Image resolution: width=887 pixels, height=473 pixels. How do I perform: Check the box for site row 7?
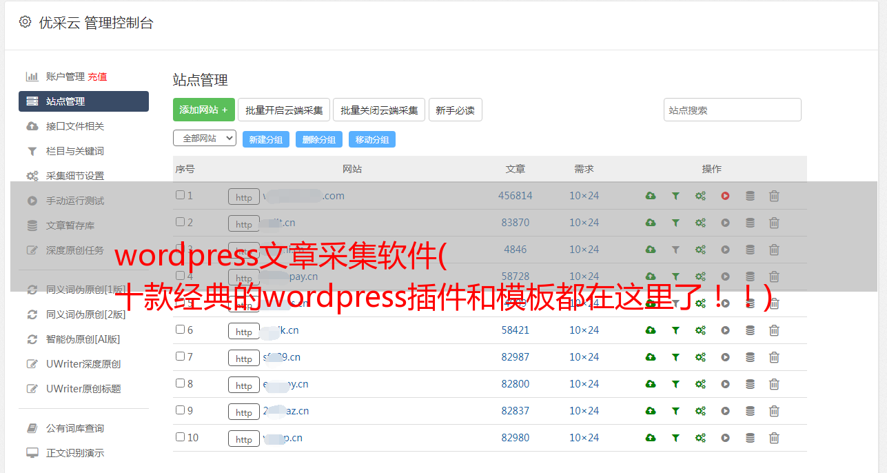180,356
